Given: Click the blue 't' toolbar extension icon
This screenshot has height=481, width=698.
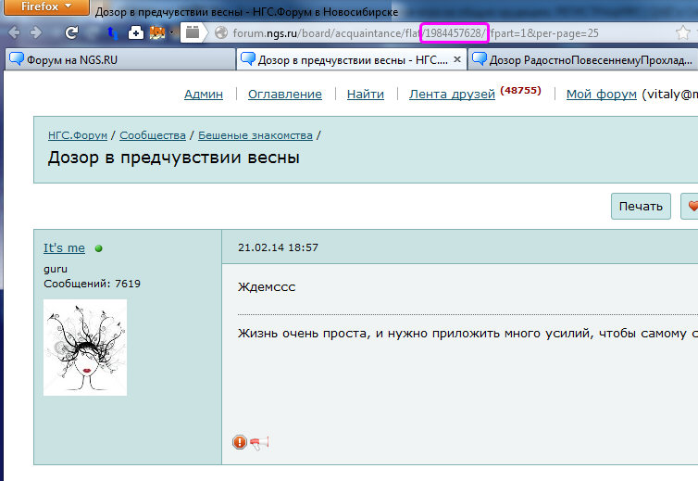Looking at the screenshot, I should (x=112, y=32).
